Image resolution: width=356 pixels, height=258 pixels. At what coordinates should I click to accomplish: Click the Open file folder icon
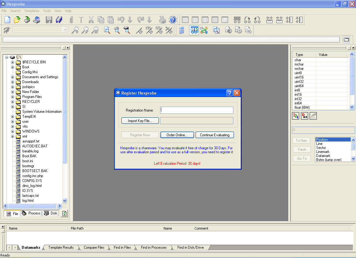click(x=17, y=20)
